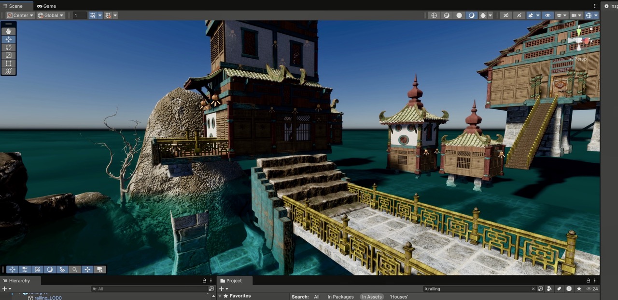
Task: Select the Scale tool
Action: 8,55
